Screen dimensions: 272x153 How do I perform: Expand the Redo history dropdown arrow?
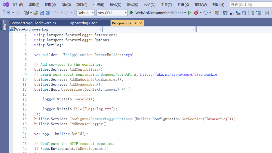pyautogui.click(x=72, y=13)
